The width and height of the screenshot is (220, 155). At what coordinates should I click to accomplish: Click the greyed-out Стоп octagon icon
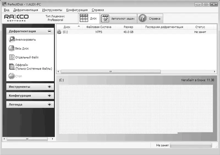pos(12,76)
